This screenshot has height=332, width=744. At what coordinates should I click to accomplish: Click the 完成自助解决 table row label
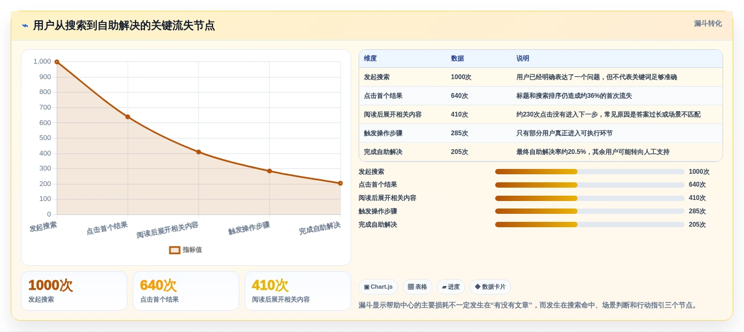[x=383, y=152]
